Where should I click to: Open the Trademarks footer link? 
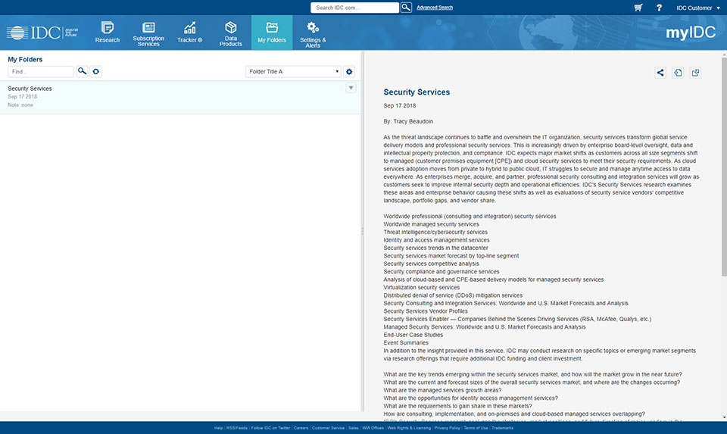502,428
